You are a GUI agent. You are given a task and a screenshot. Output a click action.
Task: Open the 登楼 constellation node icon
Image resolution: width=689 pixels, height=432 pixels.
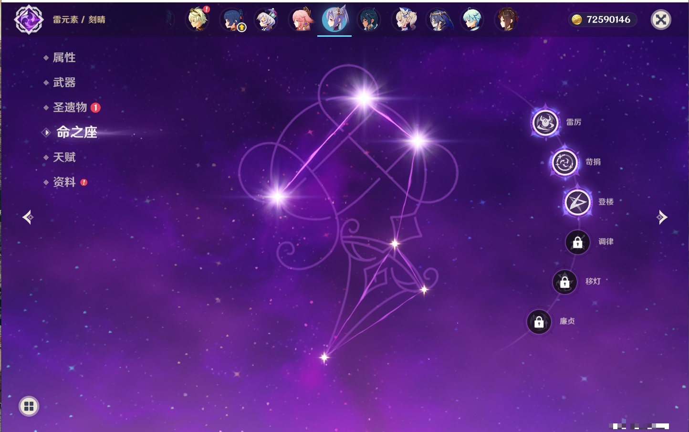pos(577,202)
